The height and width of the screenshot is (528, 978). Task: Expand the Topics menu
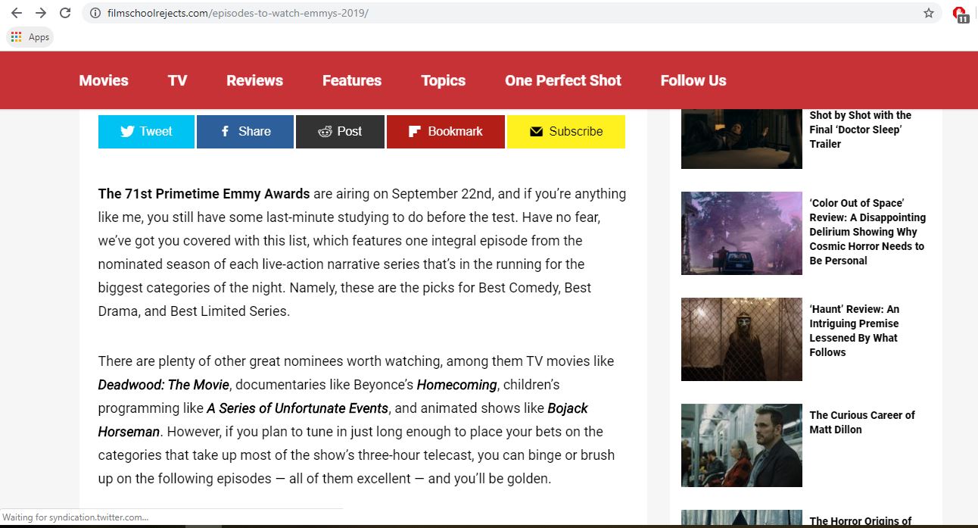[x=443, y=80]
